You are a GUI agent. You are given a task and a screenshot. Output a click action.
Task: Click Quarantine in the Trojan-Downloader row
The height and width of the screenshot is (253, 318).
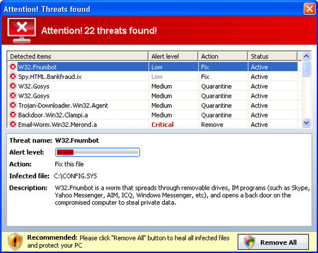217,106
